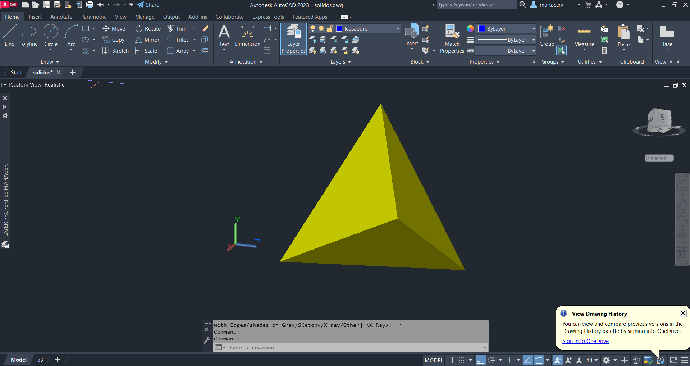Open workspace switching gear in status bar
690x366 pixels.
click(606, 360)
